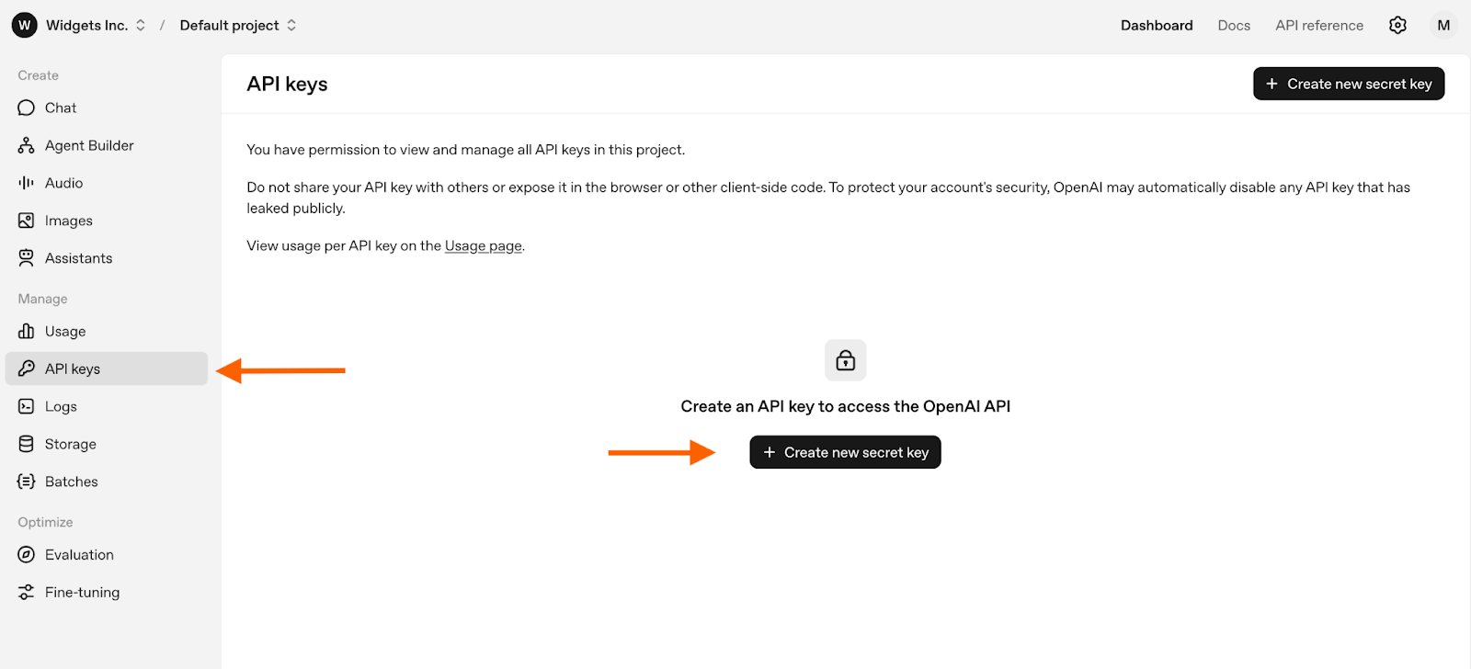Select Images in the sidebar
The width and height of the screenshot is (1471, 669).
pyautogui.click(x=107, y=221)
